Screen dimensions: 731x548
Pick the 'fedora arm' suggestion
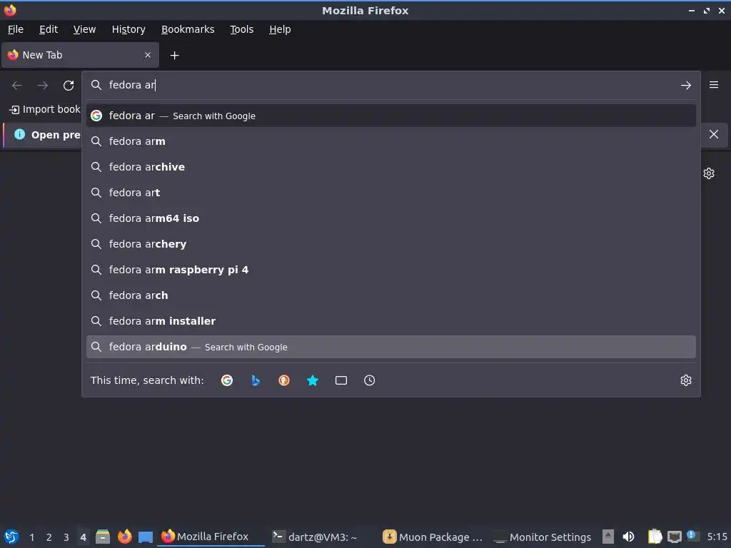point(390,141)
